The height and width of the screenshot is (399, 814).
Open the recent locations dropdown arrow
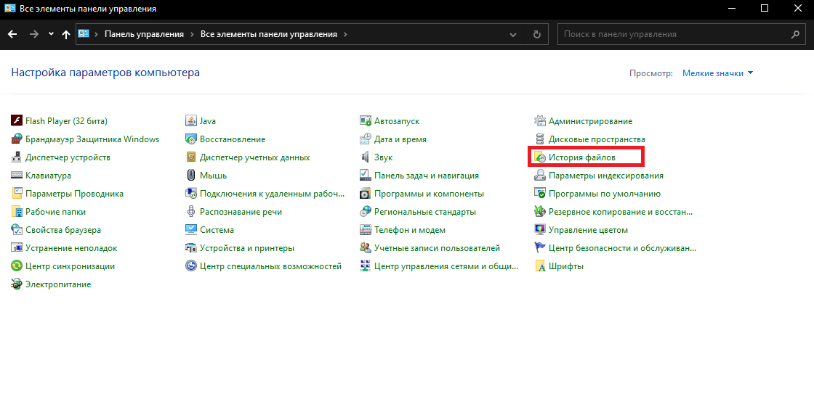coord(50,33)
